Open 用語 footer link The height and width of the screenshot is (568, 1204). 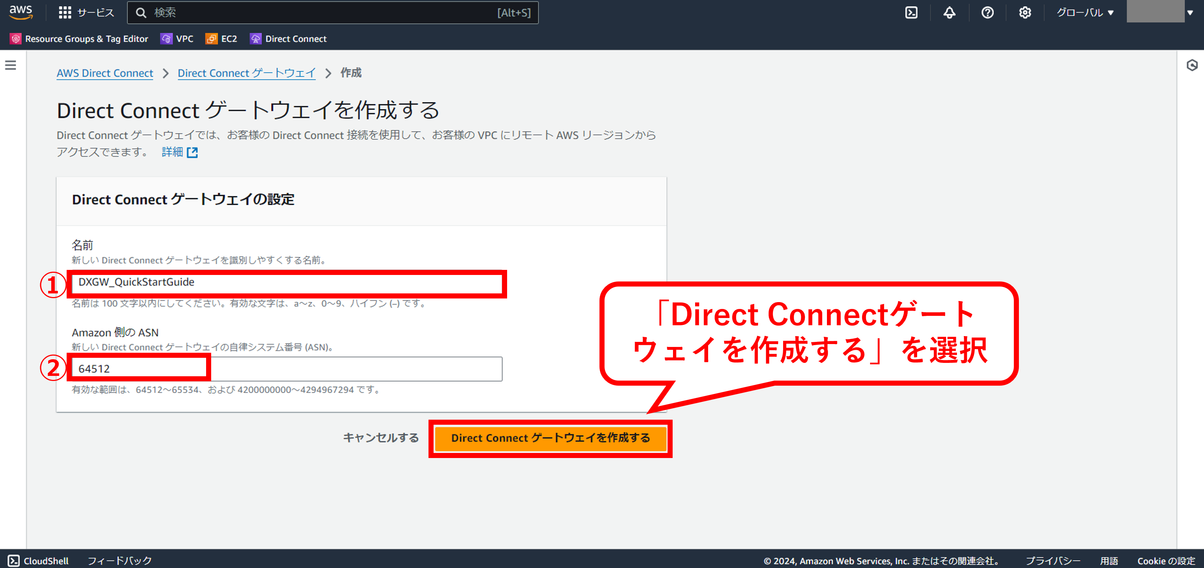[1109, 560]
